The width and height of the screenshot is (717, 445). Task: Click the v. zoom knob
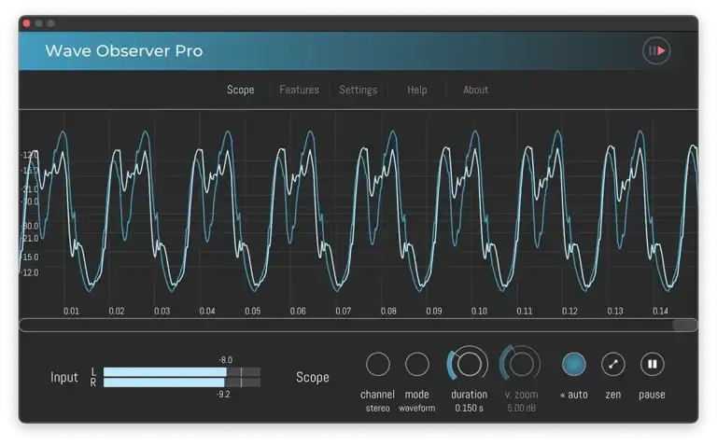[x=521, y=364]
